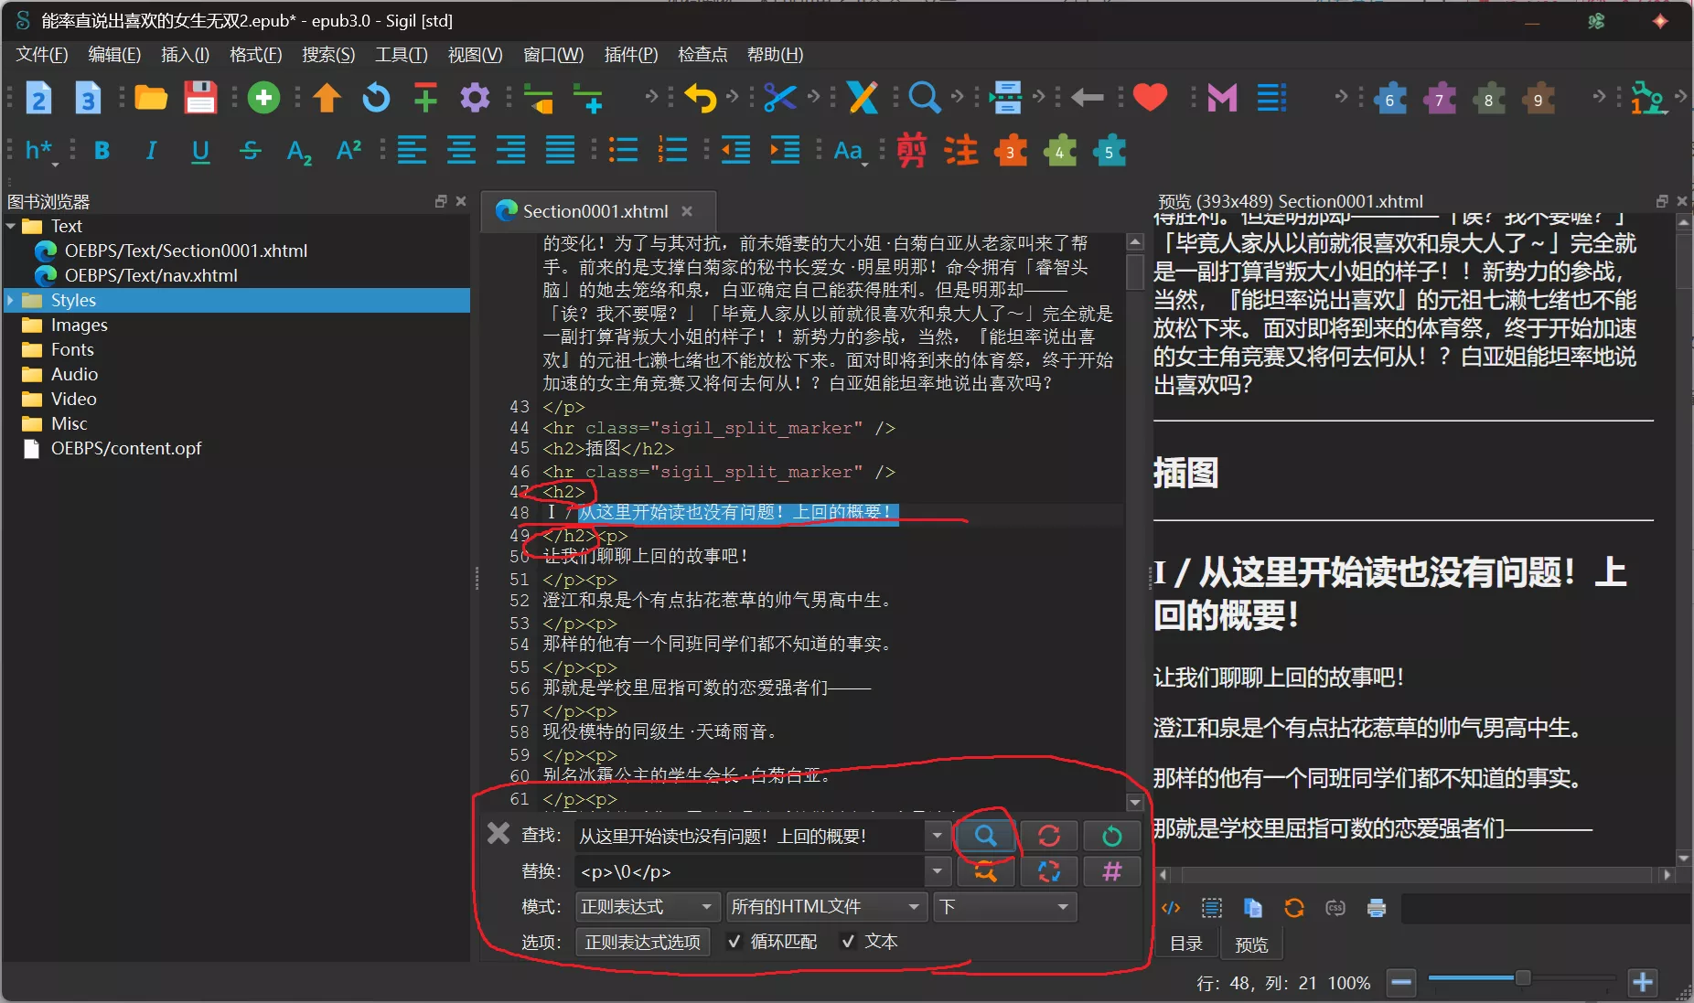Screen dimensions: 1694x1003
Task: Open the 插件(P) menu
Action: pos(630,55)
